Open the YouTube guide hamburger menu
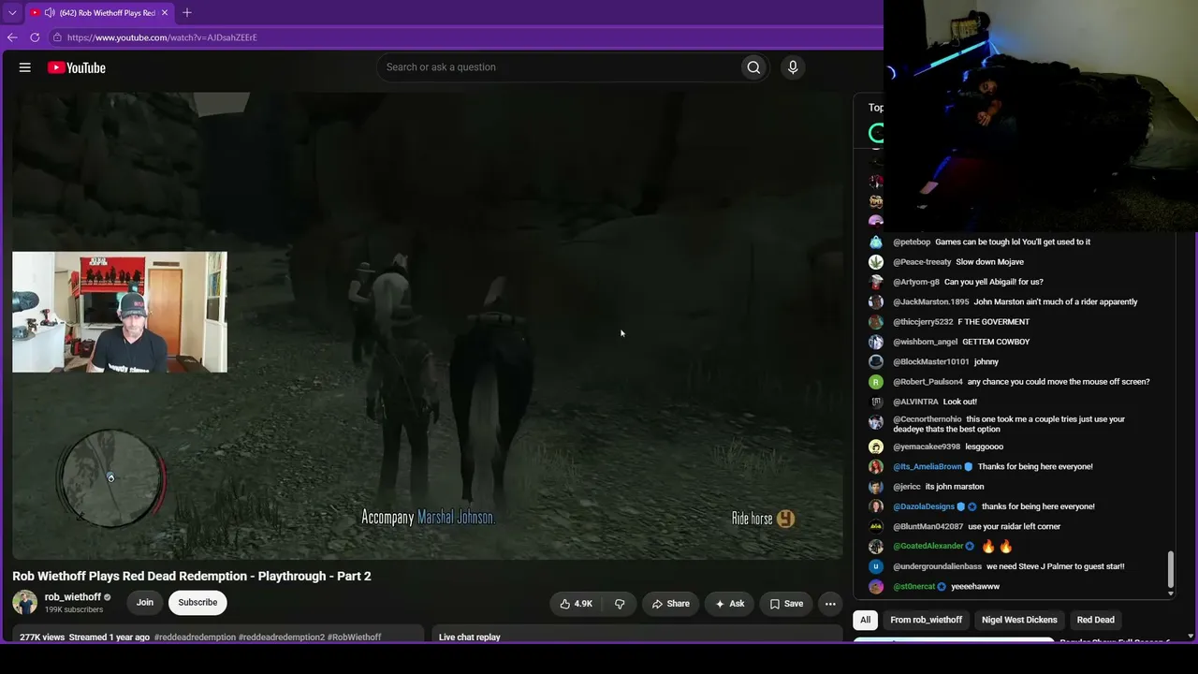The width and height of the screenshot is (1198, 674). pyautogui.click(x=25, y=67)
